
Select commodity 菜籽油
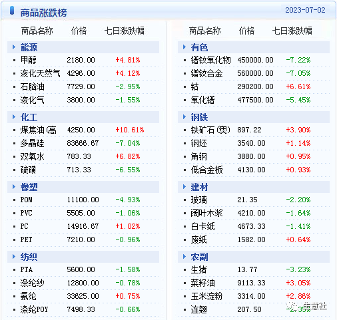click(202, 283)
